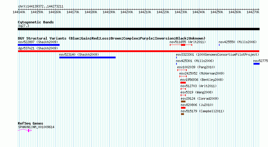Click the dgv537n21 (Shaikh2009) label
This screenshot has width=268, height=147.
pos(38,48)
